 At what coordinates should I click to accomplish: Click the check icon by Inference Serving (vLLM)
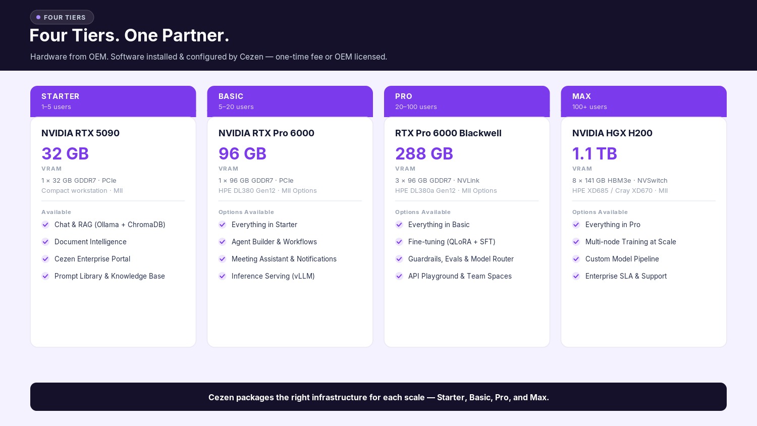pos(223,276)
